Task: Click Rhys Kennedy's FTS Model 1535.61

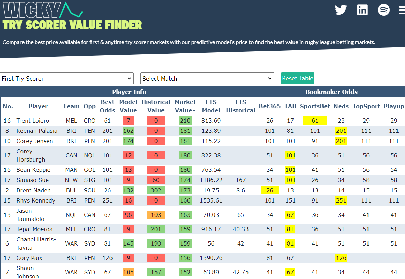Action: (x=211, y=200)
